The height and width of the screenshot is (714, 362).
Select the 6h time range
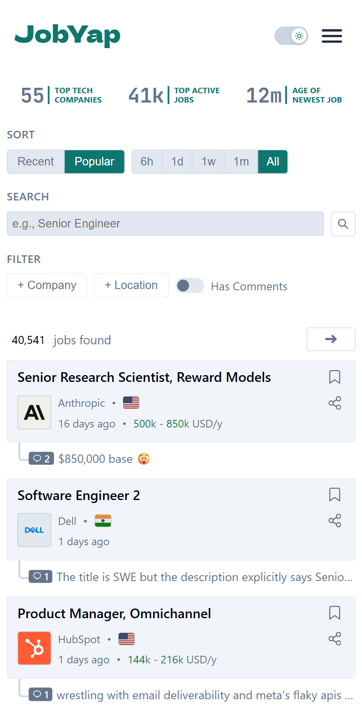147,162
